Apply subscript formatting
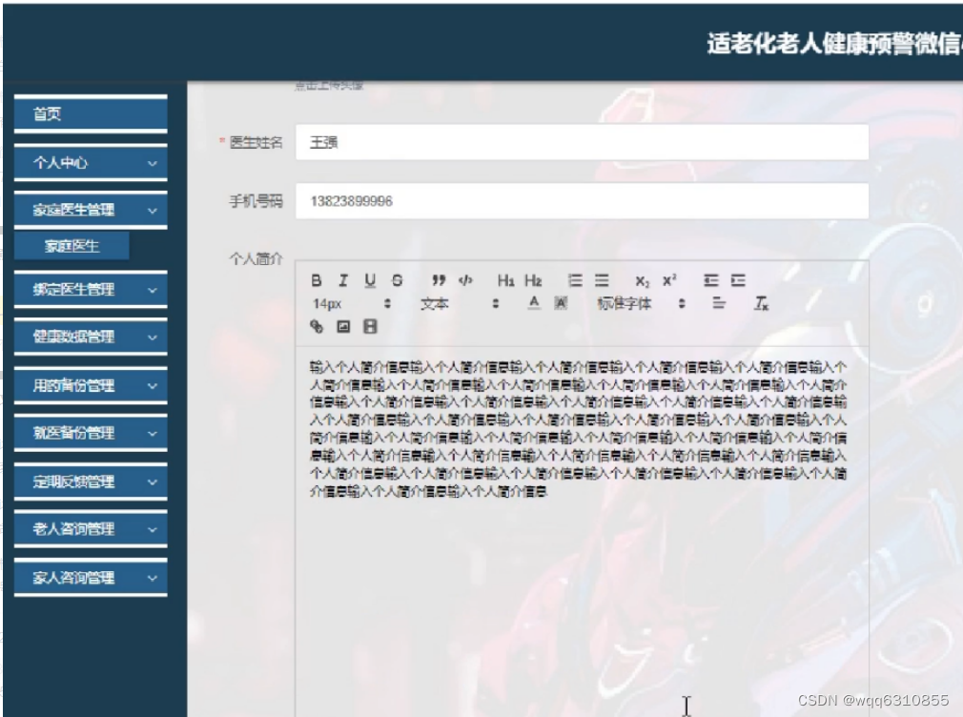963x717 pixels. click(x=640, y=280)
